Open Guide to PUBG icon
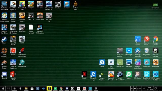This screenshot has height=91, width=162. coord(75,6)
